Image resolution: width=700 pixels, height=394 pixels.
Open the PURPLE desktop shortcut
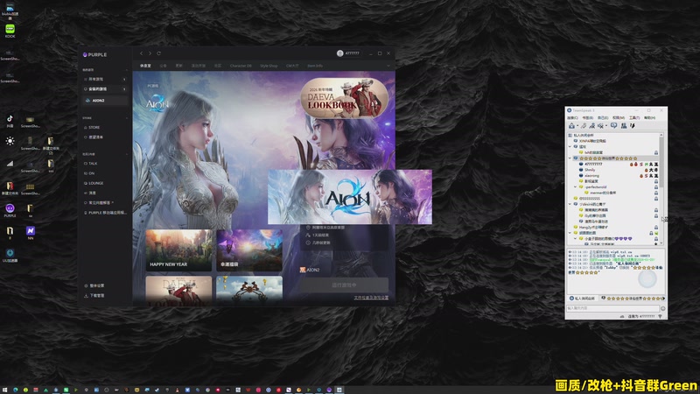10,210
